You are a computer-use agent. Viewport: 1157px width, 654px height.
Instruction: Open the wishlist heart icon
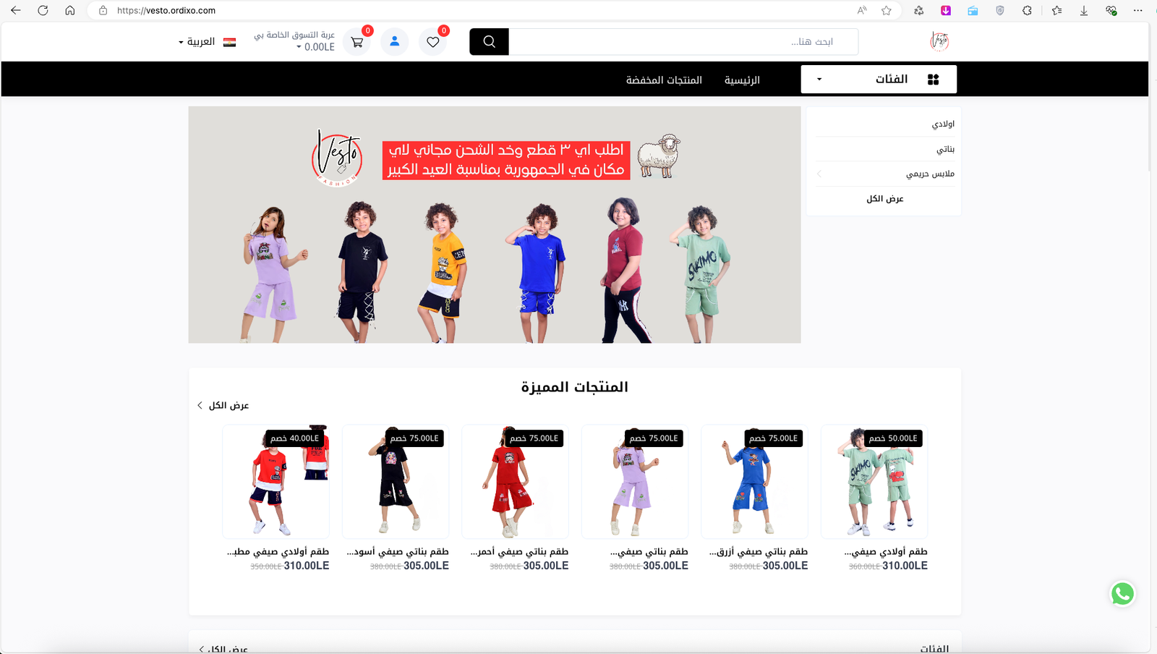pos(433,42)
